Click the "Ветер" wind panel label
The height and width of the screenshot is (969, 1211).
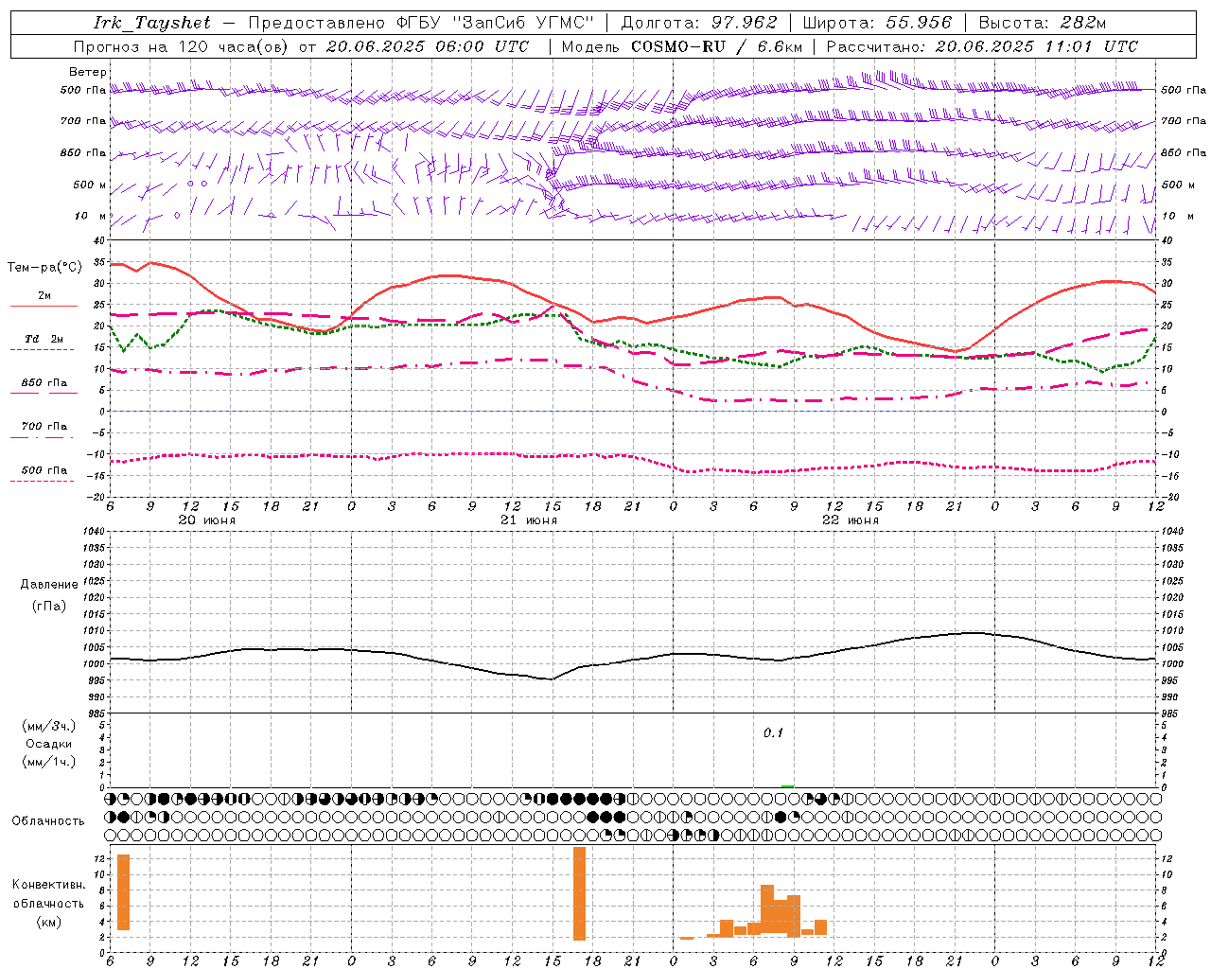pyautogui.click(x=88, y=72)
